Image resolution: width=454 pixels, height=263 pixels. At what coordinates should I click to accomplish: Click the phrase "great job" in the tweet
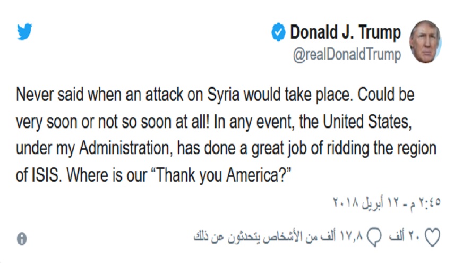[270, 150]
